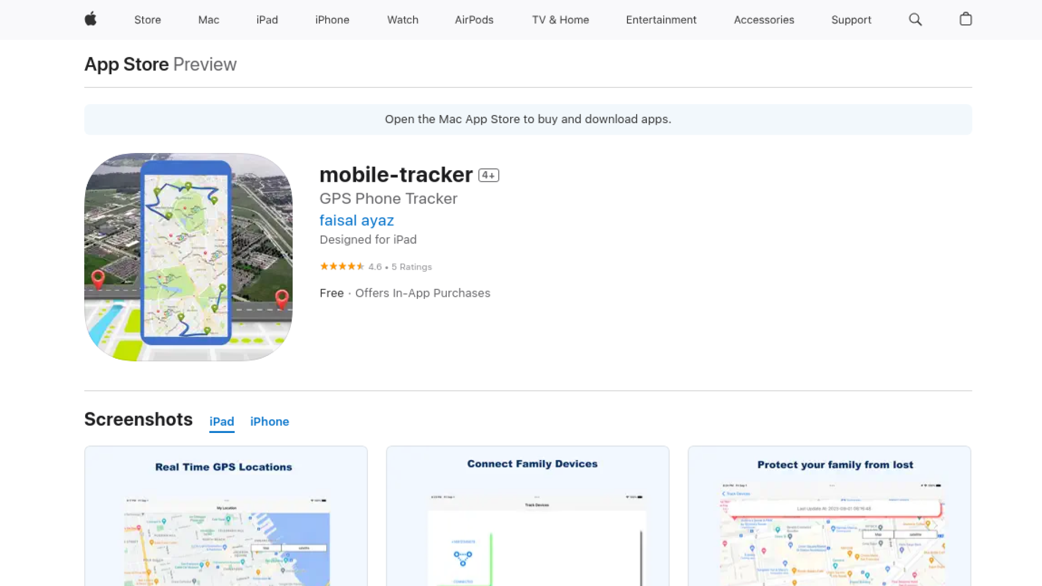Select the iPad screenshots tab
Image resolution: width=1042 pixels, height=586 pixels.
[221, 422]
